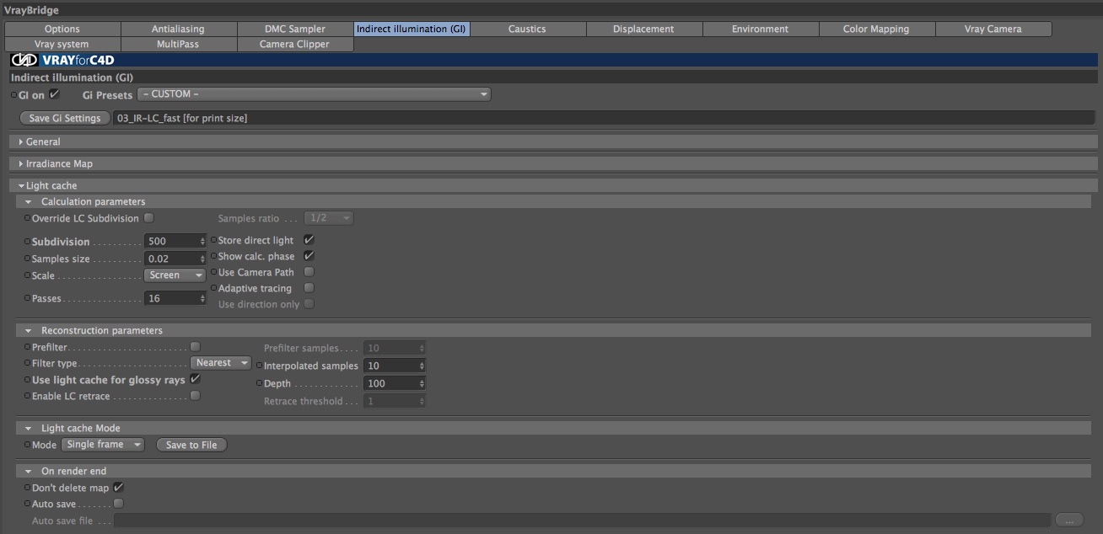The image size is (1103, 534).
Task: Collapse On render end group
Action: (x=28, y=472)
